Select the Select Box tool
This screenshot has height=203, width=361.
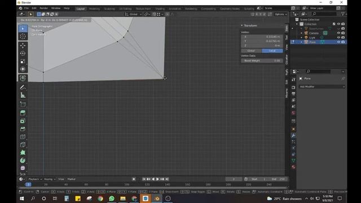pos(23,29)
